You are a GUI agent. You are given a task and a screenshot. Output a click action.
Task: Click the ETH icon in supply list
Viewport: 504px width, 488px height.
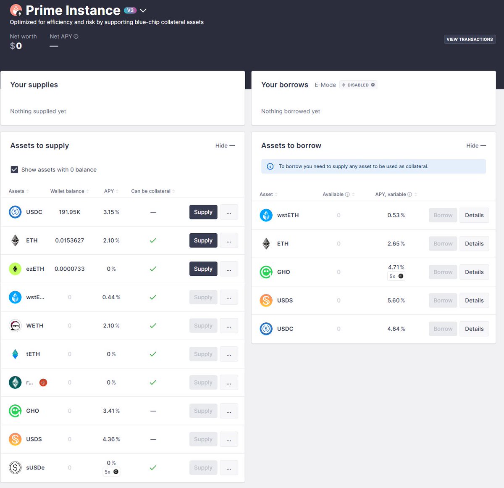(15, 240)
